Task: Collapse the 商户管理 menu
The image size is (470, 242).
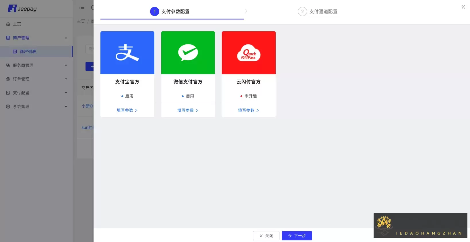Action: [x=66, y=38]
